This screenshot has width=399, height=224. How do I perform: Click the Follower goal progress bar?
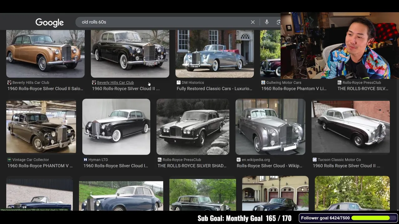click(373, 218)
